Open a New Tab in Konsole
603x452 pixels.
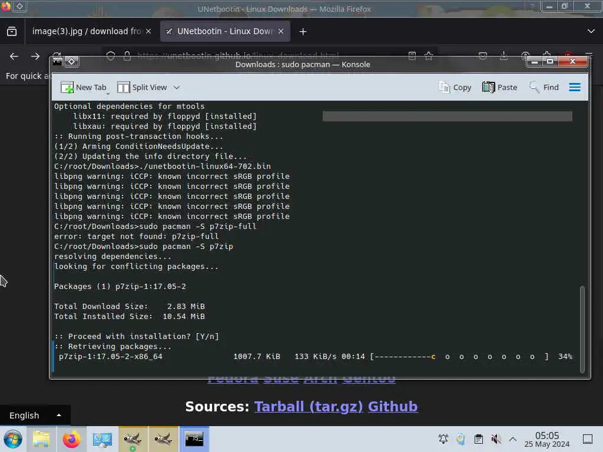[x=84, y=87]
